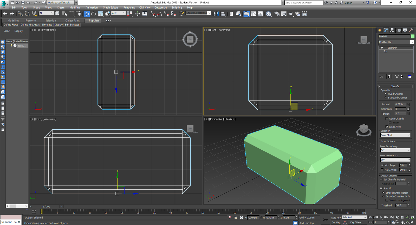Viewport: 416px width, 225px height.
Task: Expand the Modifier List dropdown
Action: (412, 42)
